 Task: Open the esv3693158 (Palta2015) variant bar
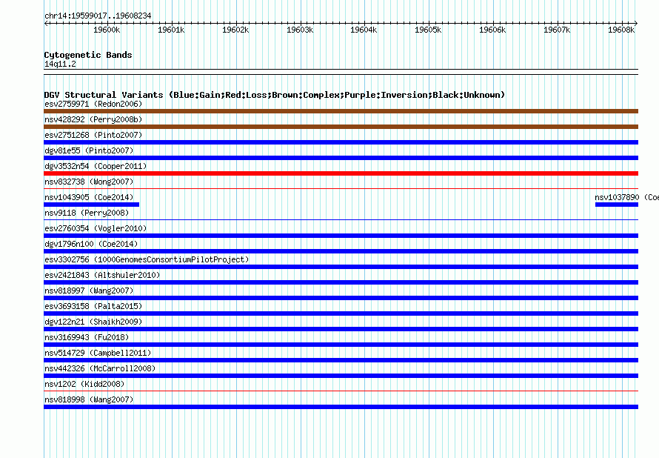341,313
